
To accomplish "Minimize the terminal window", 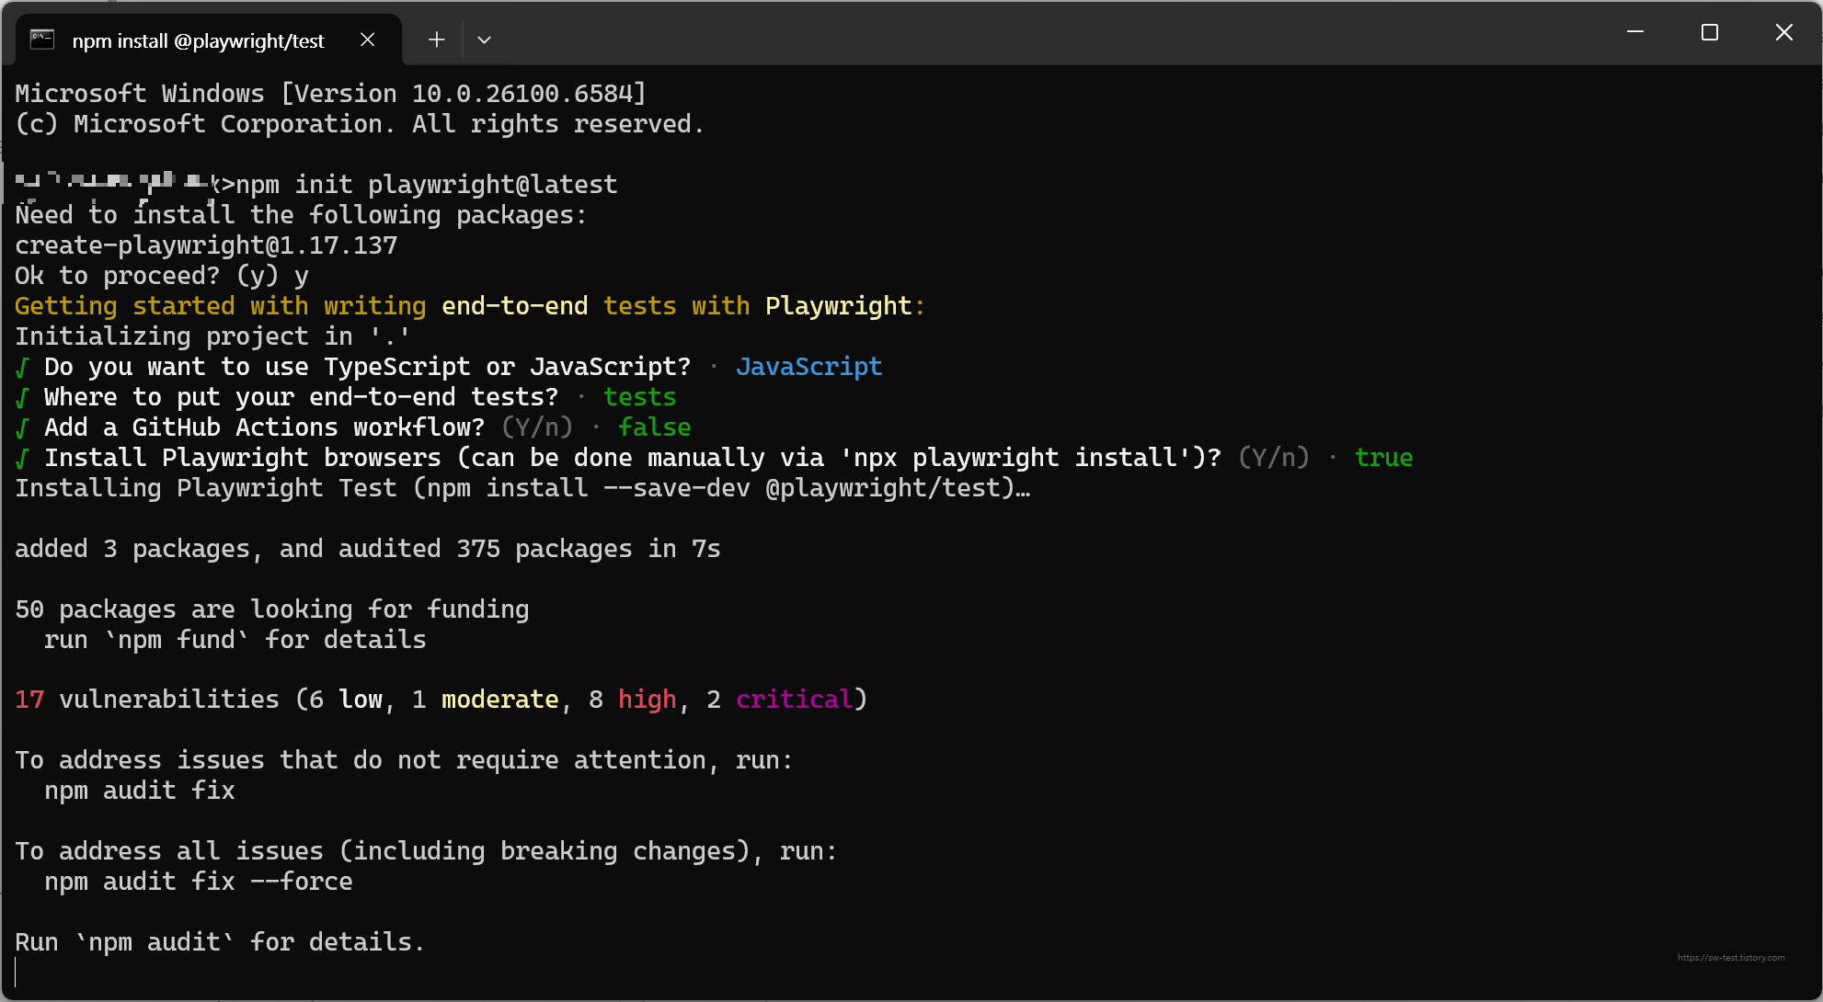I will coord(1635,32).
